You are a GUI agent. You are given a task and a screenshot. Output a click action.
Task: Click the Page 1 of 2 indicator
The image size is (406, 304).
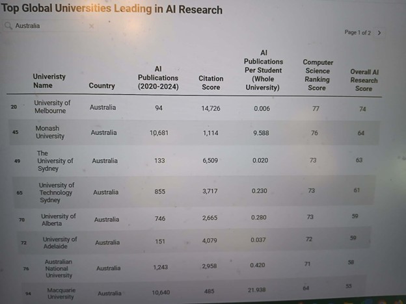click(x=359, y=32)
